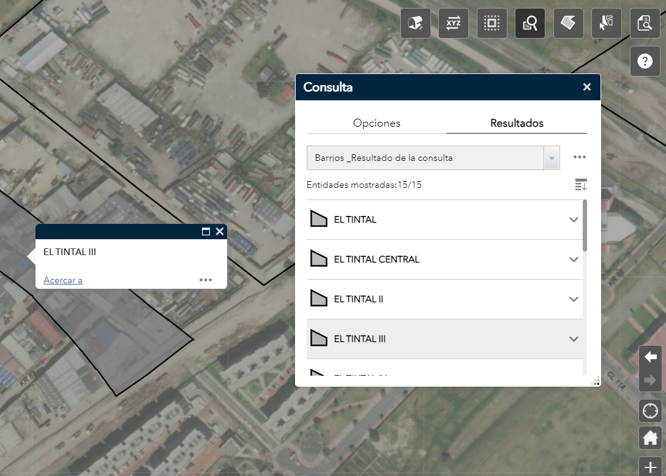Click the results list vertical scrollbar
The image size is (666, 476).
[x=585, y=226]
